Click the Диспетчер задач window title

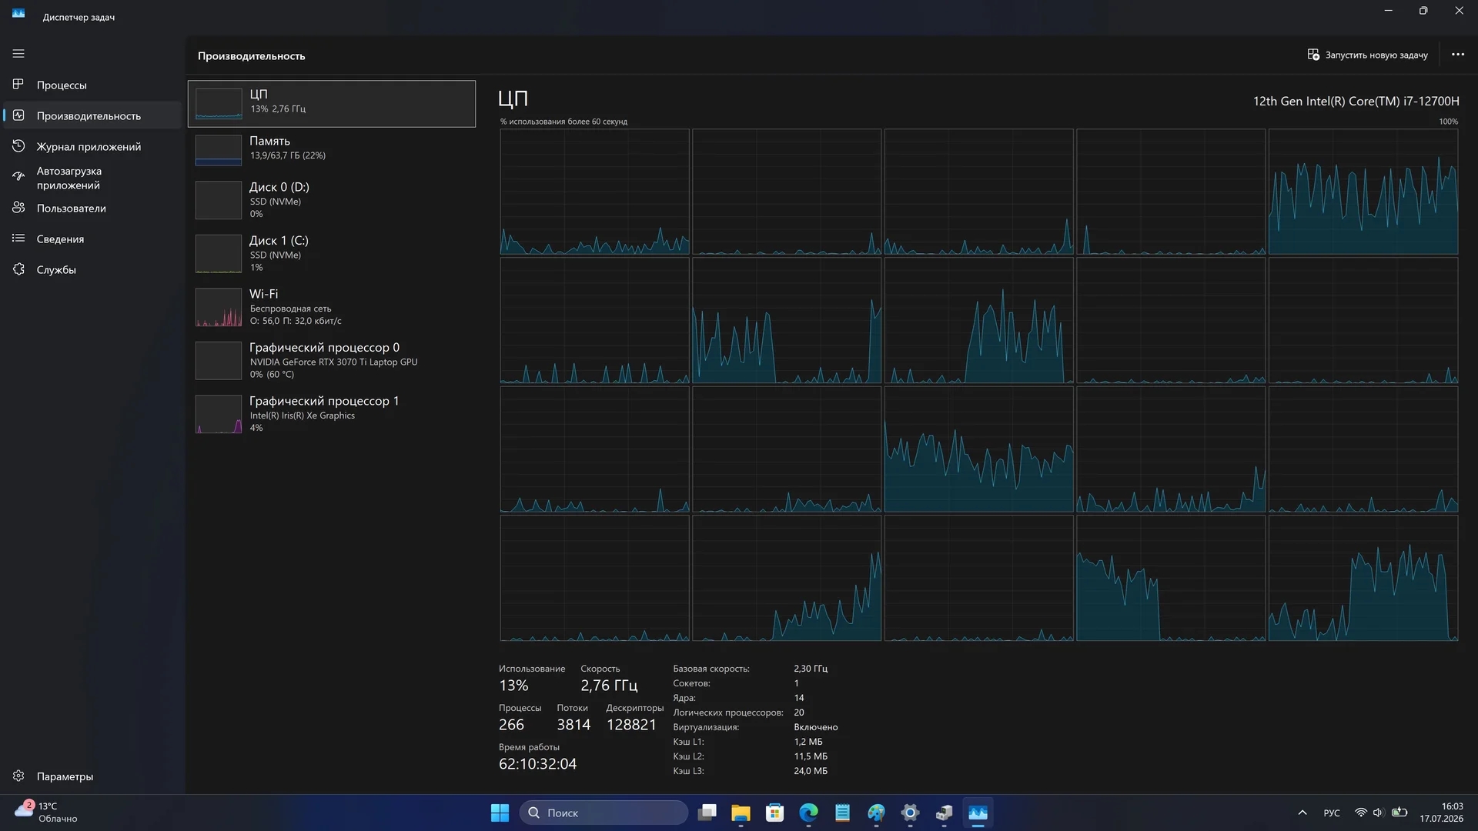pyautogui.click(x=79, y=17)
